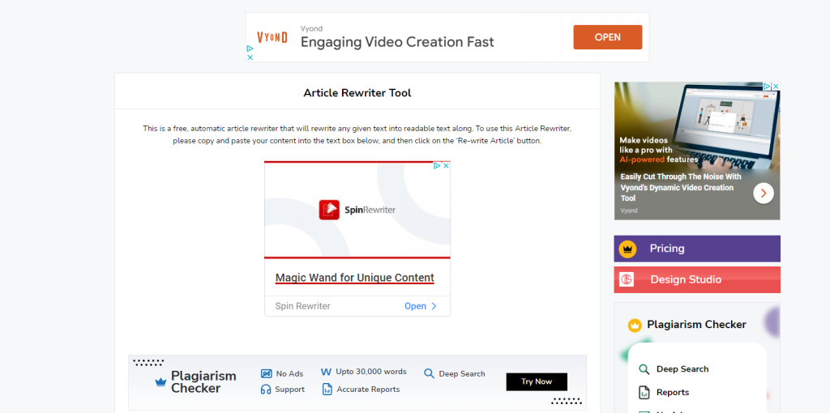Open the purple Pricing button

point(697,249)
